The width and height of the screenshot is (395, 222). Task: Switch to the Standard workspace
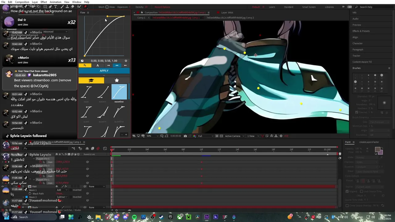289,7
